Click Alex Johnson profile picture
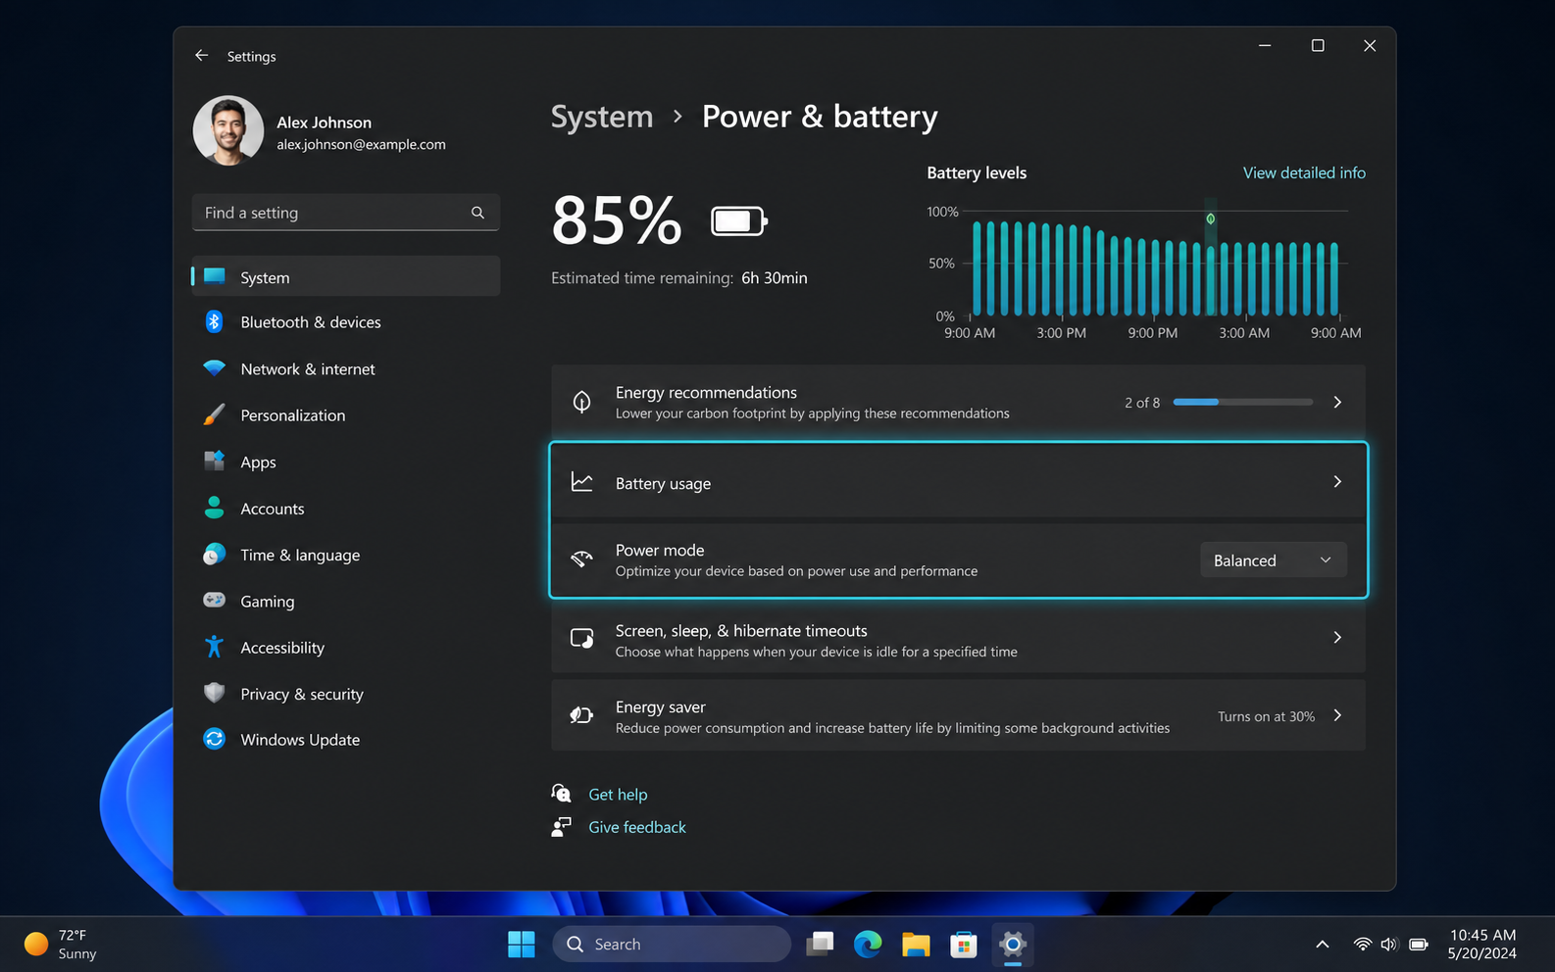The height and width of the screenshot is (972, 1555). pyautogui.click(x=228, y=130)
